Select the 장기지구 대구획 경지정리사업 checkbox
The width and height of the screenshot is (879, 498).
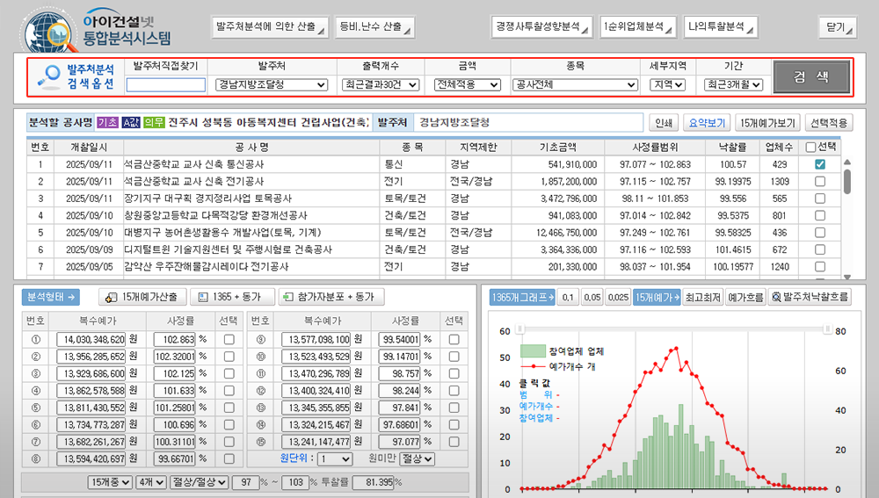tap(819, 198)
